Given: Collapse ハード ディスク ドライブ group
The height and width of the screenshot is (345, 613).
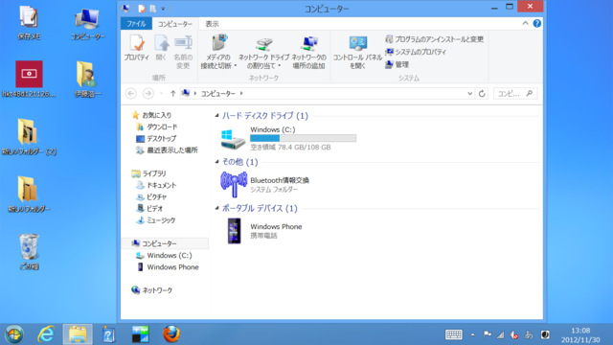Looking at the screenshot, I should 217,115.
